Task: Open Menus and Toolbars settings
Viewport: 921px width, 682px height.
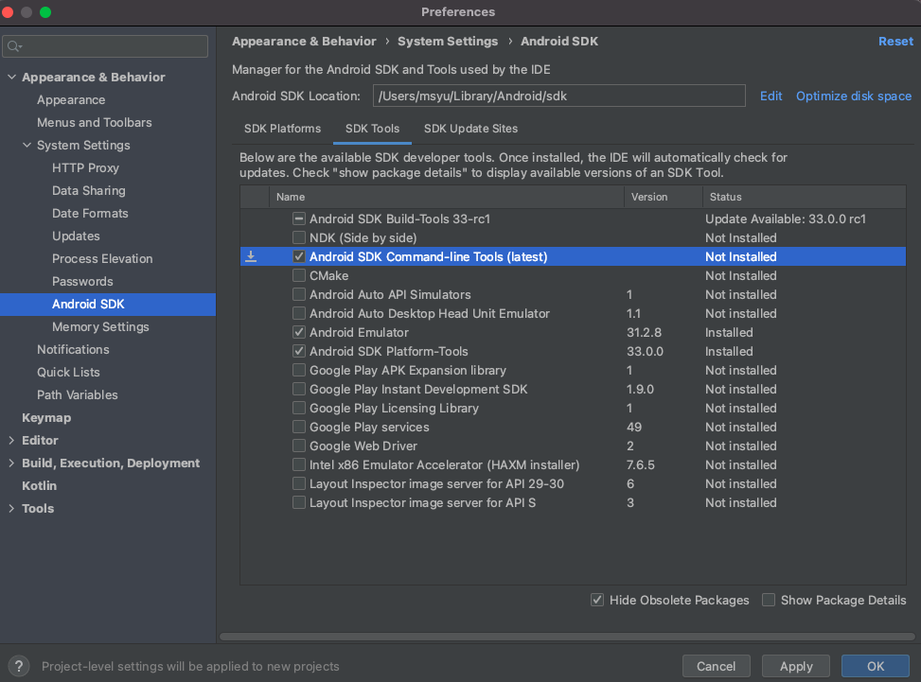Action: click(x=95, y=123)
